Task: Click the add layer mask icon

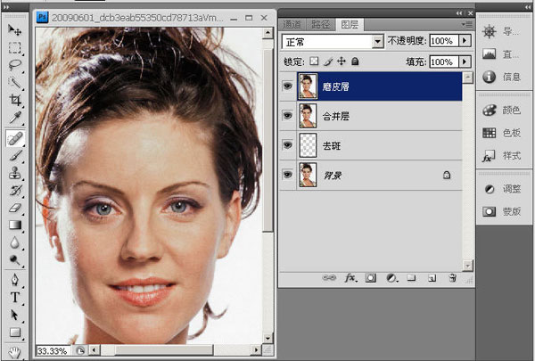Action: [x=370, y=278]
